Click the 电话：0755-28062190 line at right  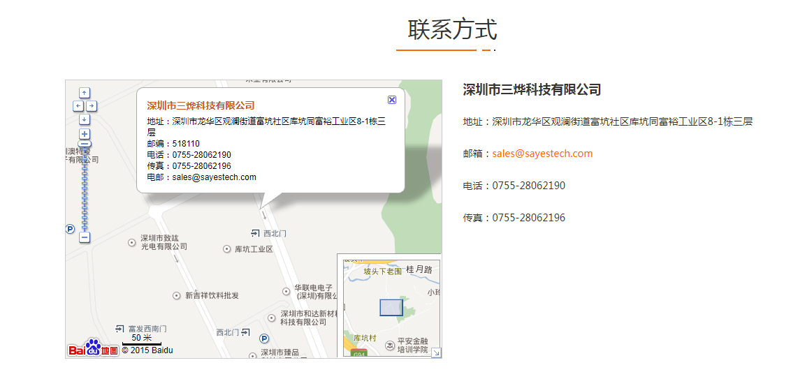pyautogui.click(x=514, y=186)
